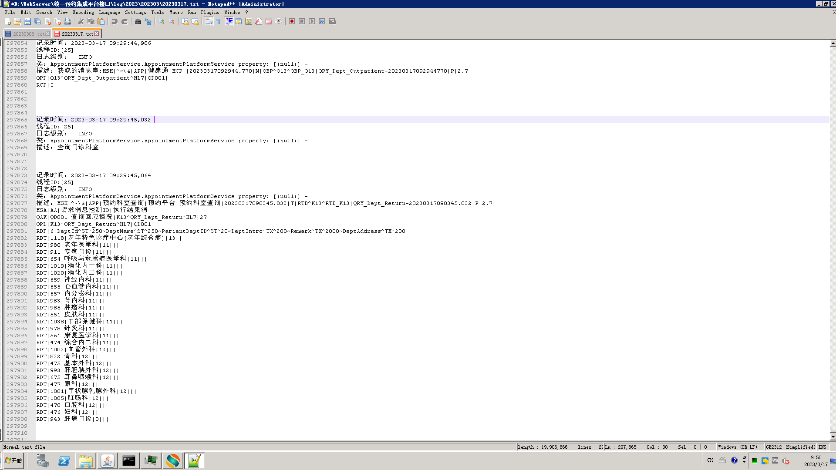Click the Undo toolbar icon
This screenshot has height=470, width=836.
115,21
